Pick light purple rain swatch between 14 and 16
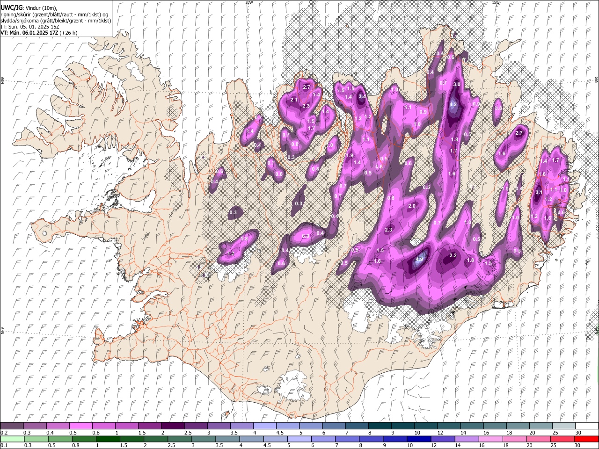599x449 pixels. (x=467, y=439)
